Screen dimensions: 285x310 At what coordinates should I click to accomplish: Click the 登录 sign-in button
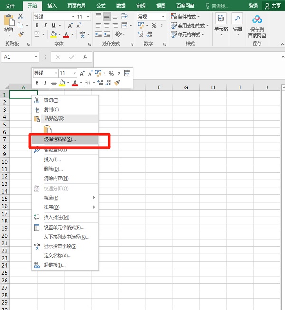click(254, 6)
